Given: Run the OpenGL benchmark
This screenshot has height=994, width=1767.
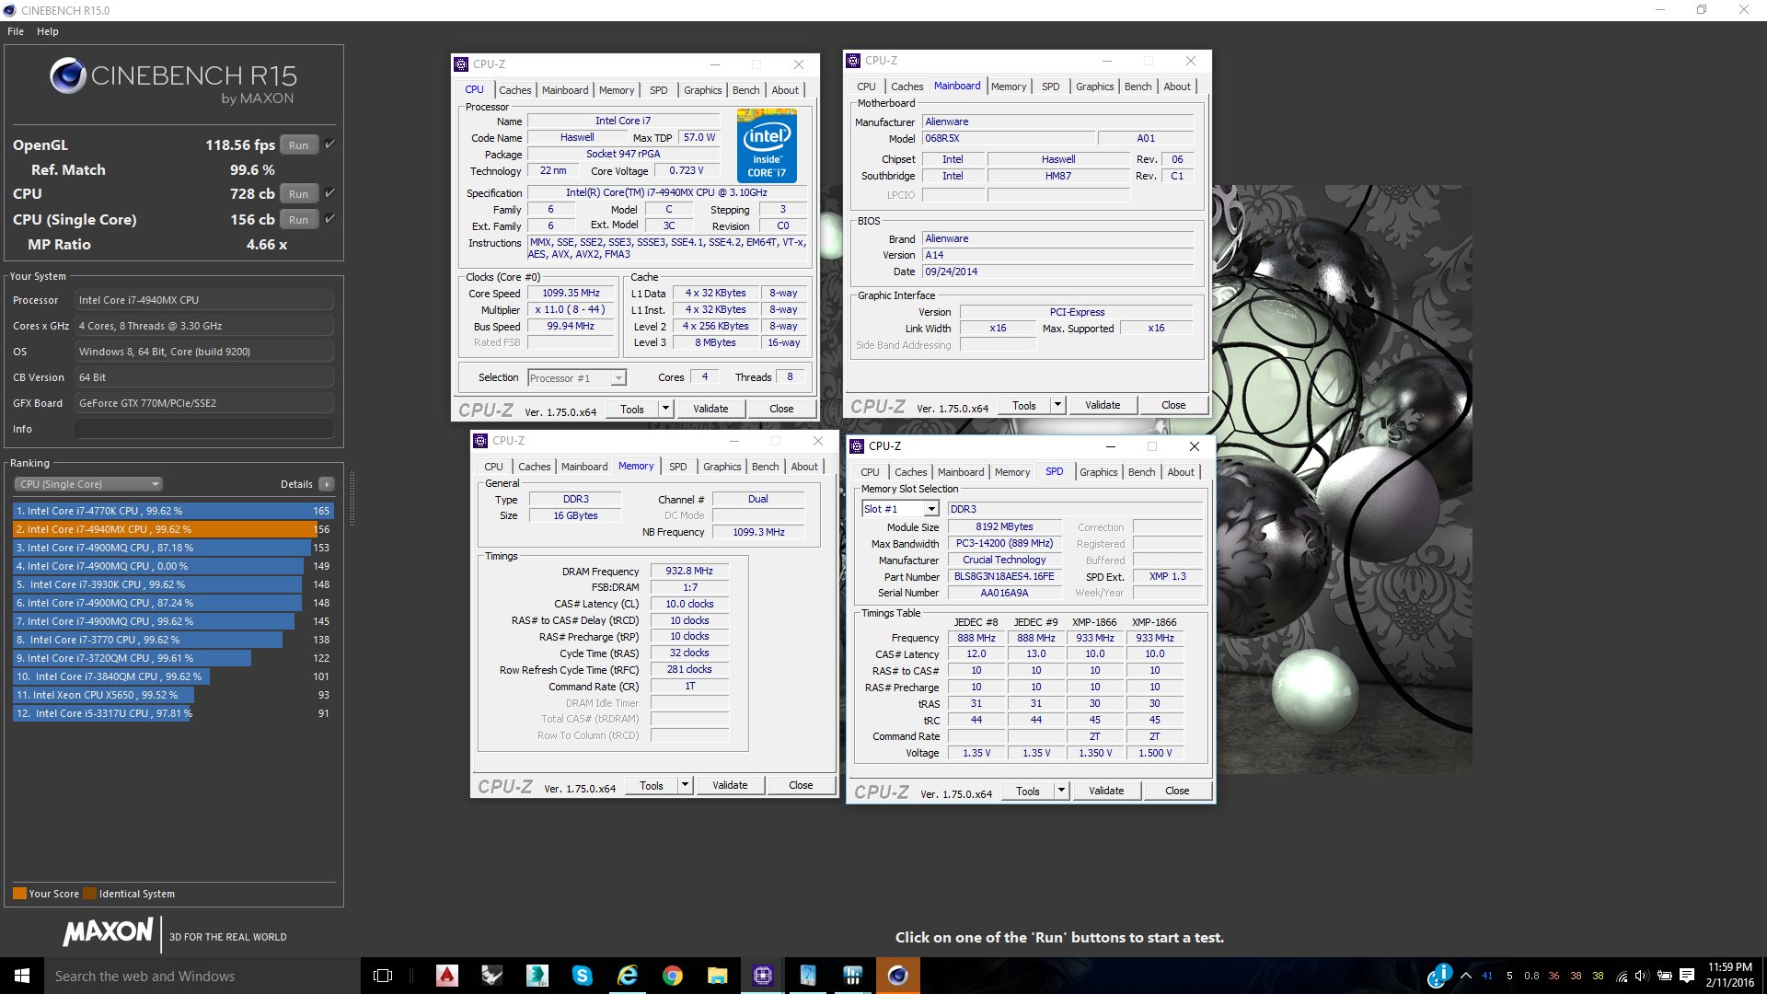Looking at the screenshot, I should pyautogui.click(x=298, y=145).
